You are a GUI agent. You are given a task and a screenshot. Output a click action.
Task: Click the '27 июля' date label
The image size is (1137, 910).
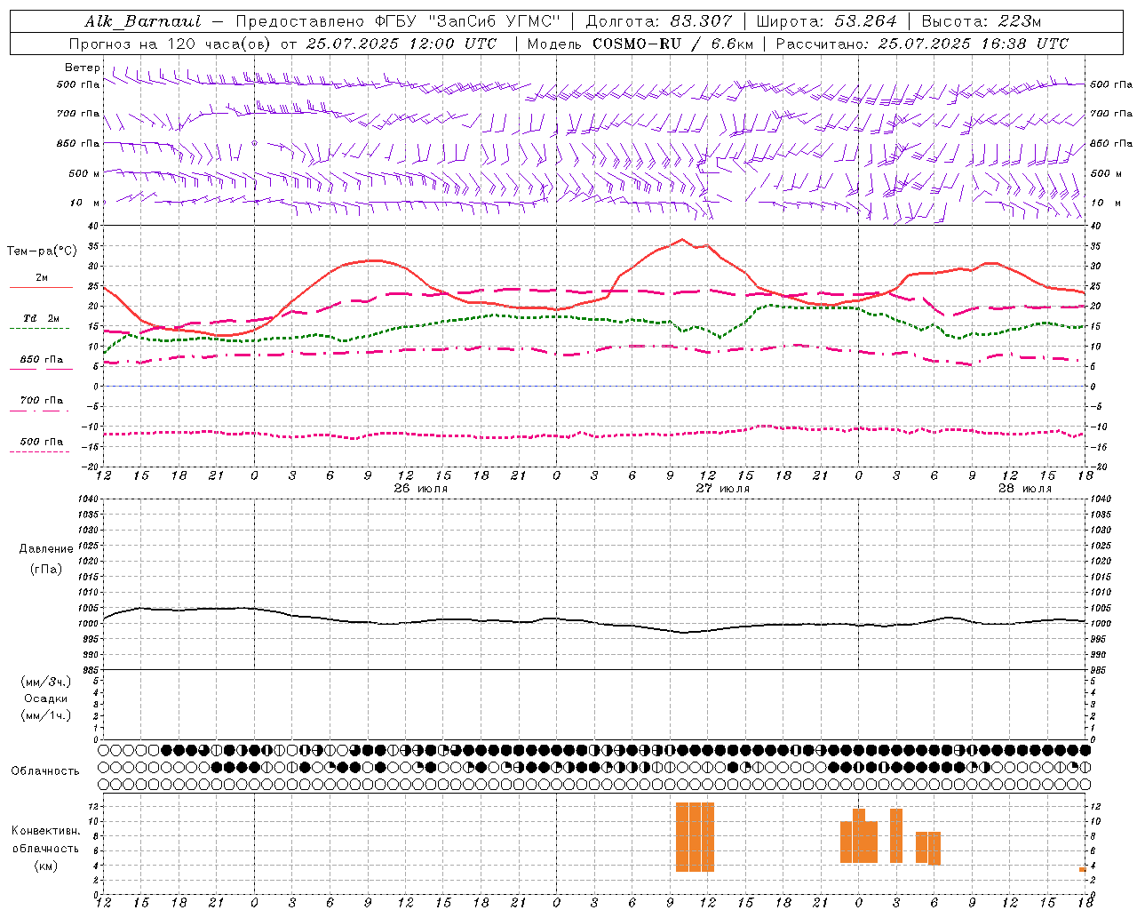pyautogui.click(x=723, y=489)
